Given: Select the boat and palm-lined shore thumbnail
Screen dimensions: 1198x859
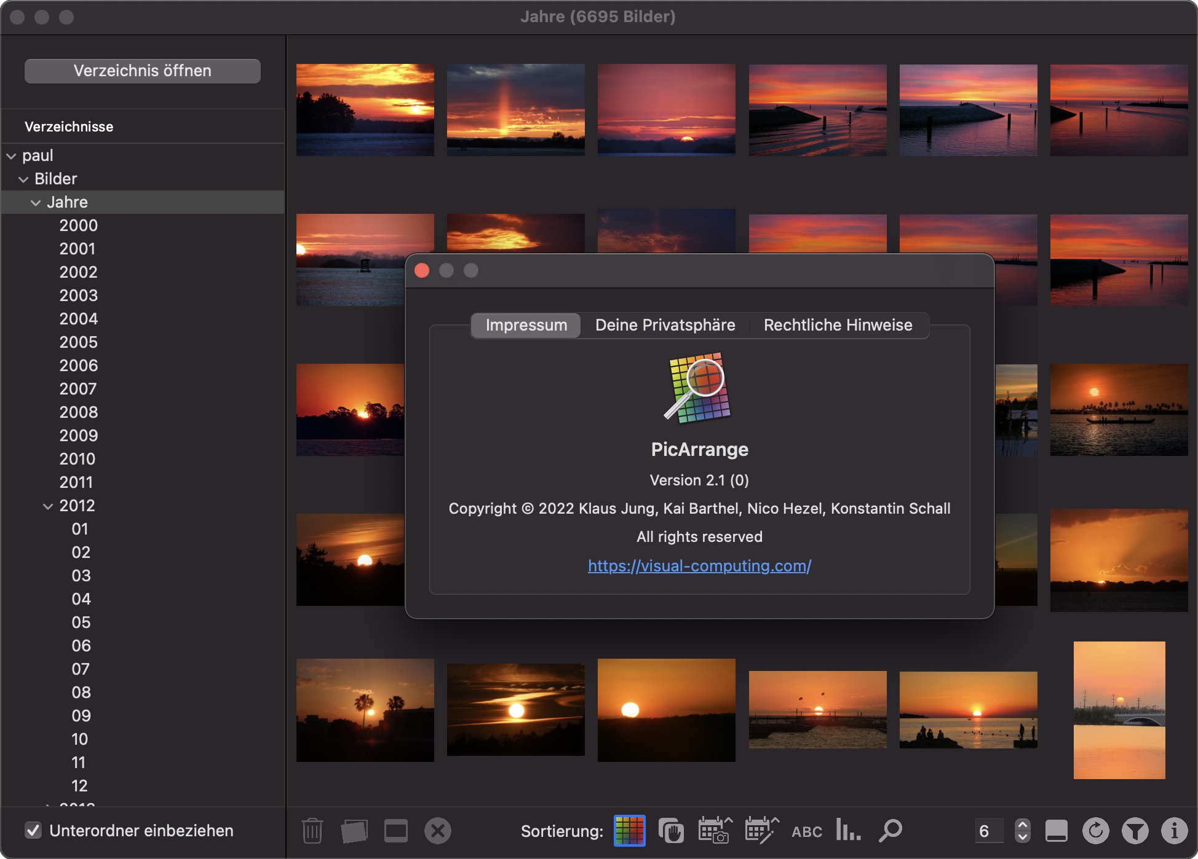Looking at the screenshot, I should pyautogui.click(x=1119, y=410).
